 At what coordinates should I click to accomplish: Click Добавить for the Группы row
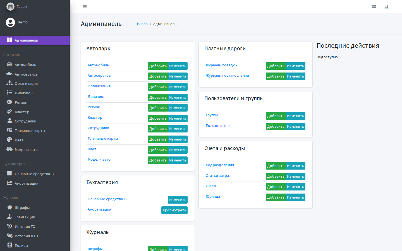276,116
